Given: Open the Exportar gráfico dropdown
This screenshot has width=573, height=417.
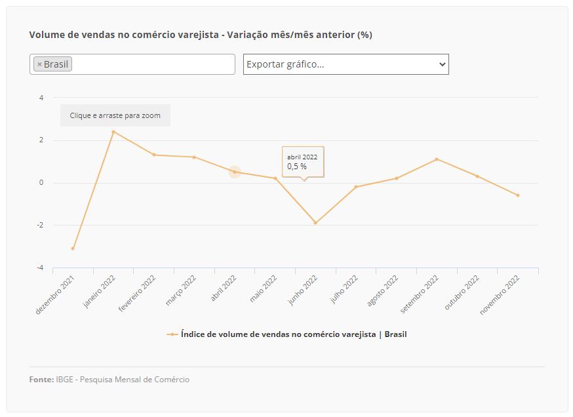Looking at the screenshot, I should (346, 64).
